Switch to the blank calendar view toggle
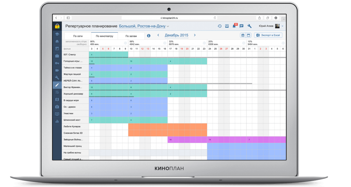This screenshot has height=187, width=351. click(x=249, y=35)
